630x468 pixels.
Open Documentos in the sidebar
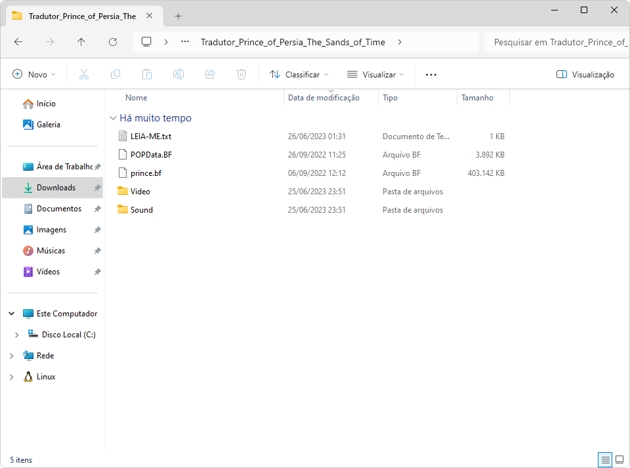point(52,209)
